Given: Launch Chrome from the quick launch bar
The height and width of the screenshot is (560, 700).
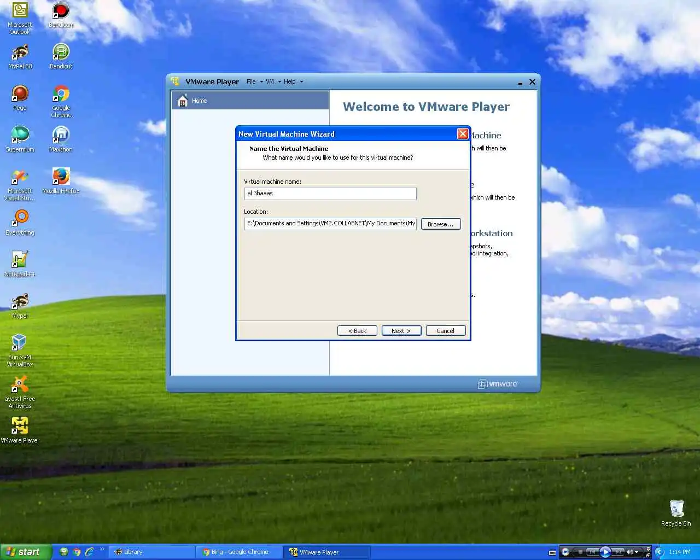Looking at the screenshot, I should (x=77, y=552).
